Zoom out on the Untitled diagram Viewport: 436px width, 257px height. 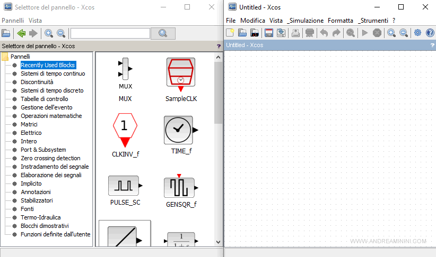(x=404, y=33)
